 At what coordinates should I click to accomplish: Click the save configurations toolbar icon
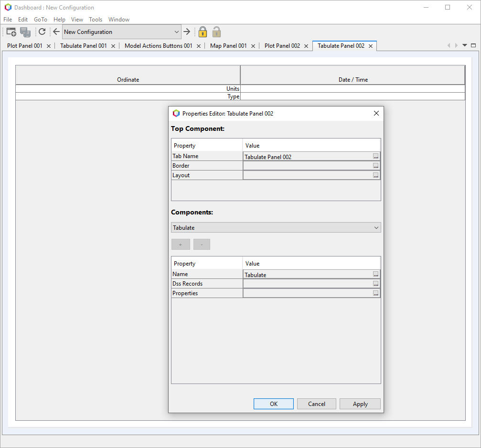point(25,32)
